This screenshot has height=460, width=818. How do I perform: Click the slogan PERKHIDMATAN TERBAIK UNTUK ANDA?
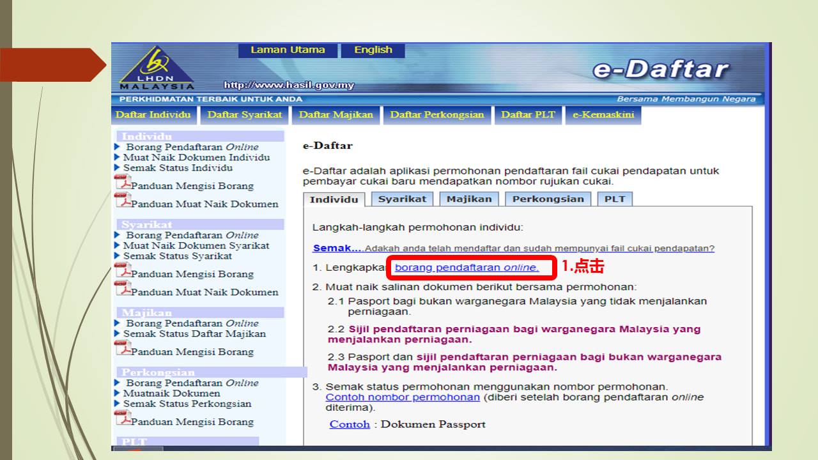211,99
